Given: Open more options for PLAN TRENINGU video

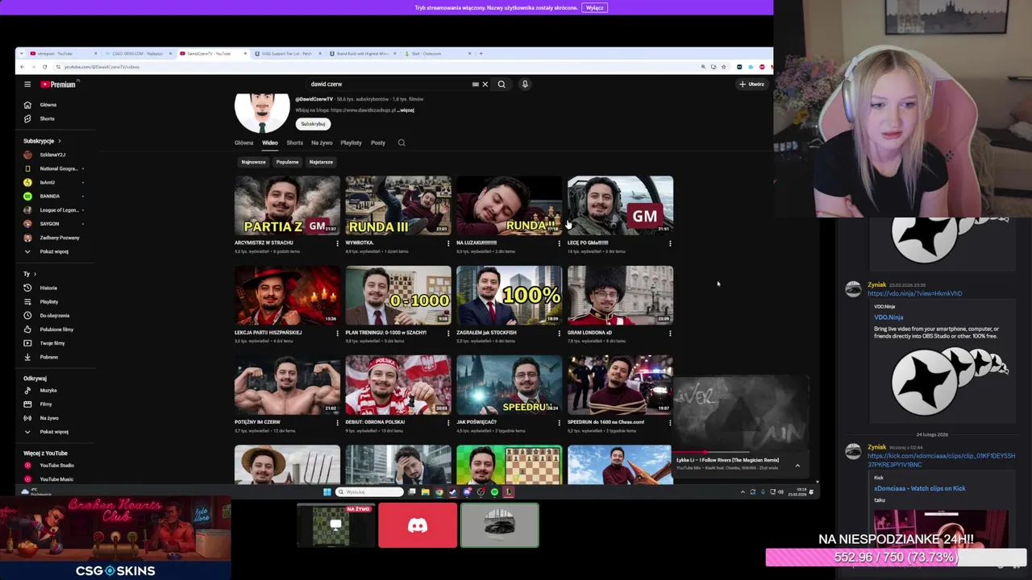Looking at the screenshot, I should (x=448, y=333).
